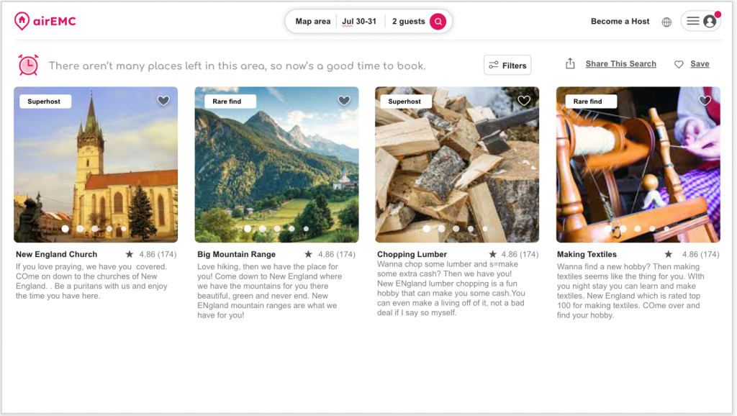Favorite the New England Church listing

(163, 101)
